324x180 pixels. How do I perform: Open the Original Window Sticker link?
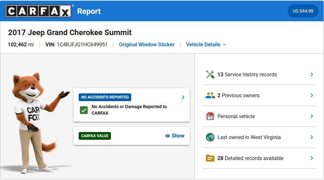coord(147,45)
